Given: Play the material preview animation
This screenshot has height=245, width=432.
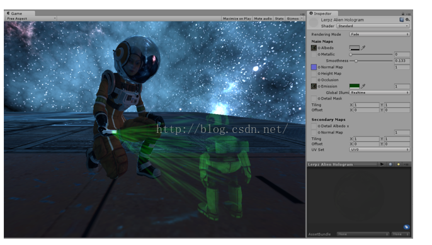Looking at the screenshot, I should point(382,164).
